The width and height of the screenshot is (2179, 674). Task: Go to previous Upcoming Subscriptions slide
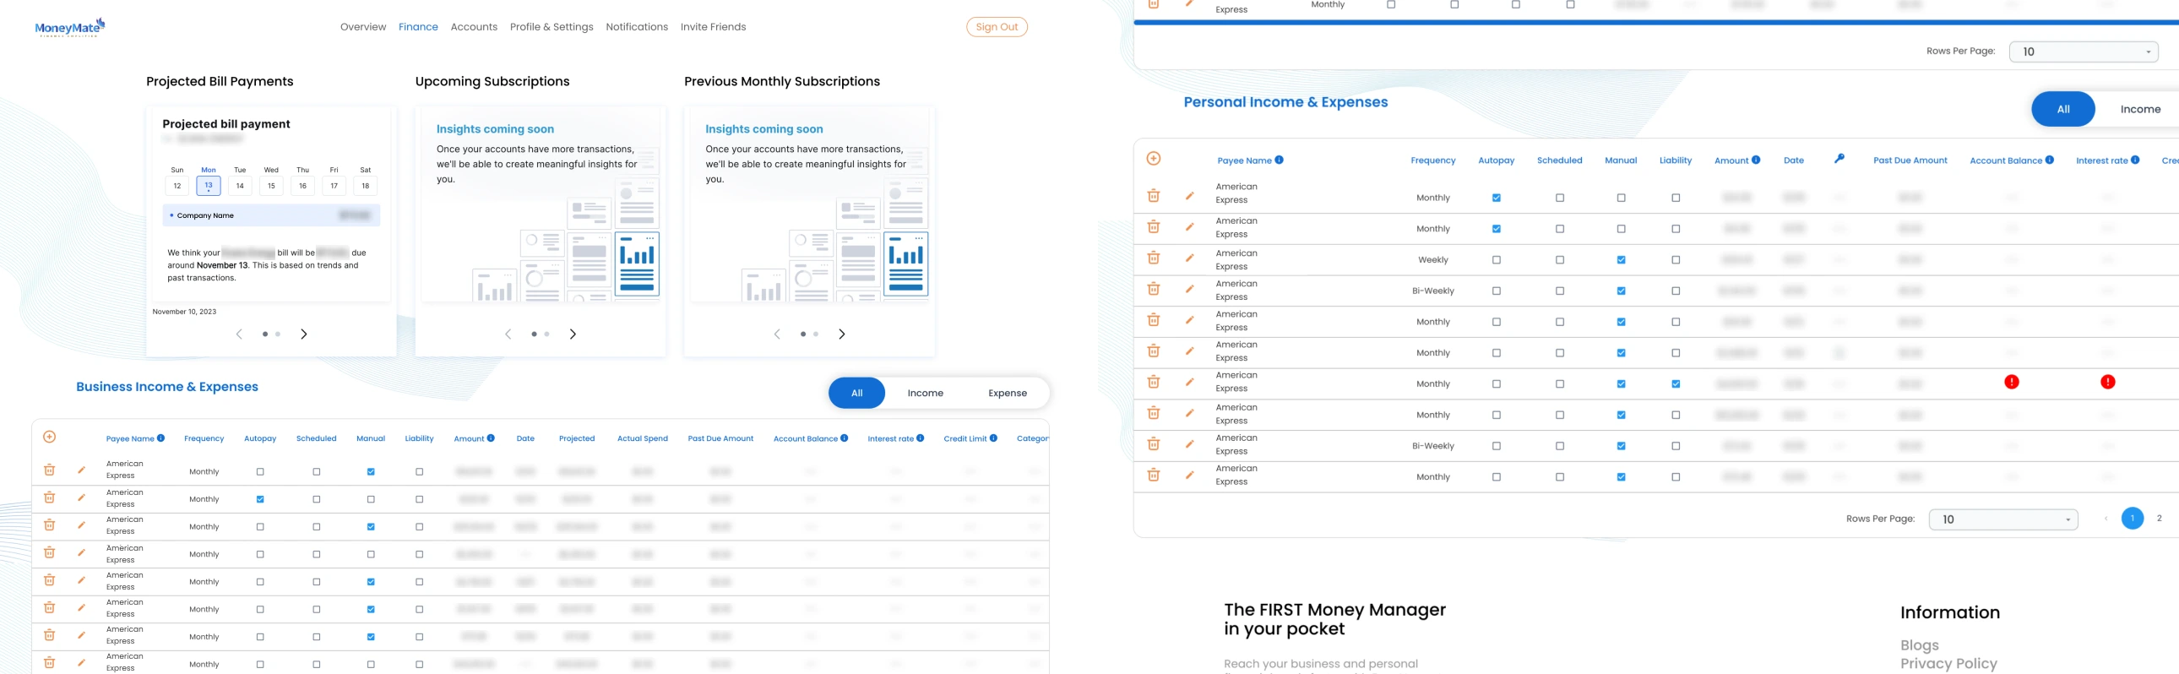508,334
